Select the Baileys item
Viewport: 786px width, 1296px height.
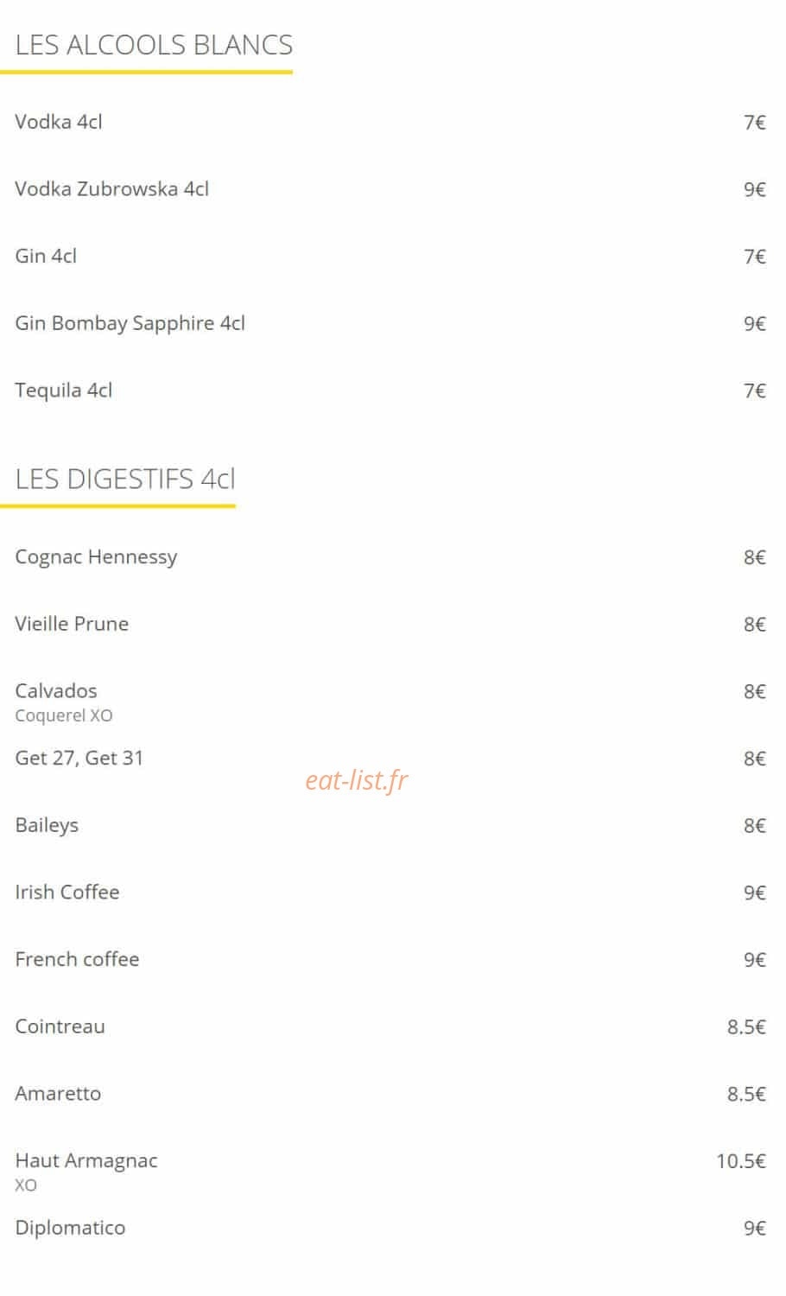47,825
